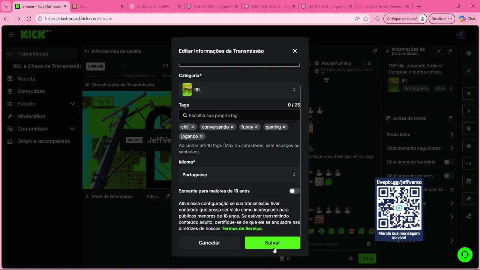Click the wrench icon in right rail
The width and height of the screenshot is (480, 270).
(469, 199)
